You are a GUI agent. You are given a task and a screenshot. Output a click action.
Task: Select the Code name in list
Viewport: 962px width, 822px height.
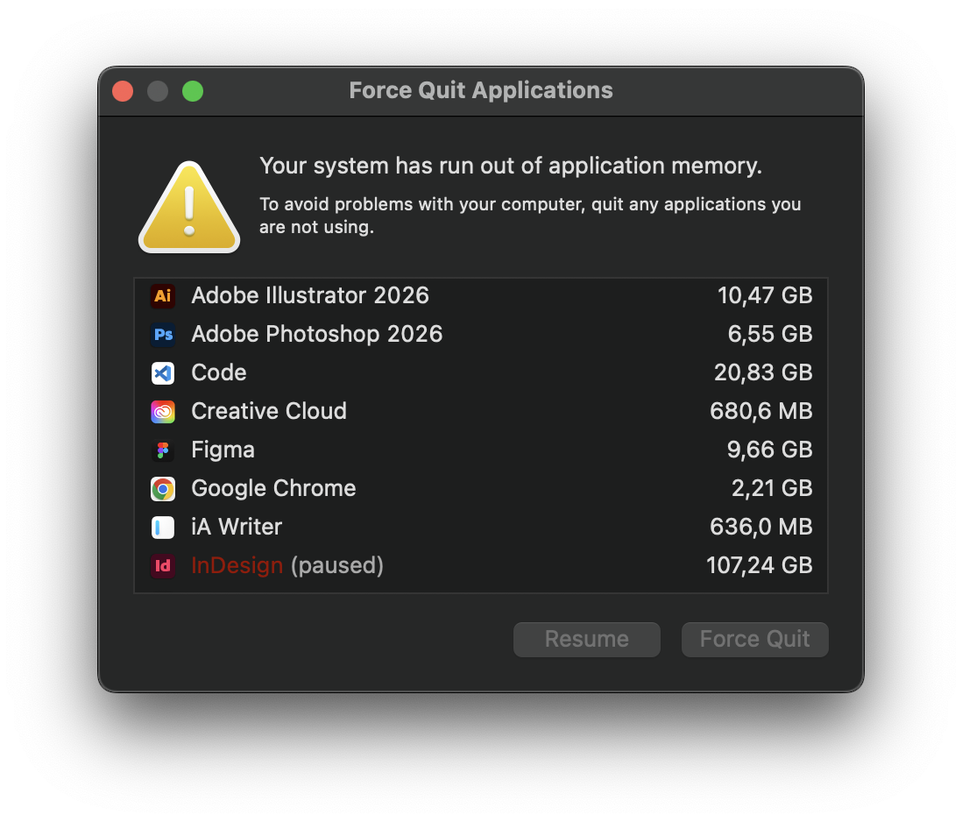[x=219, y=373]
